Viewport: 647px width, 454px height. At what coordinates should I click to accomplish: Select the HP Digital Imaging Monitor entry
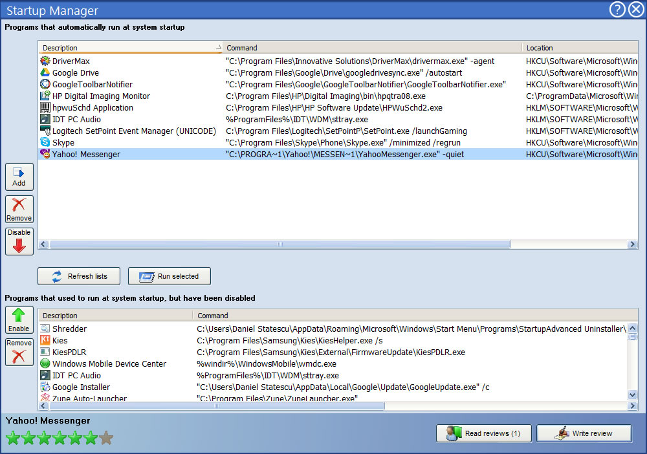(101, 96)
